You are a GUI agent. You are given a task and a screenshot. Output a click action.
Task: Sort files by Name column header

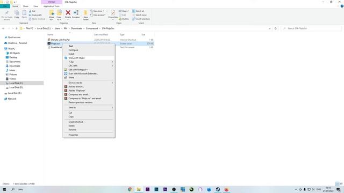click(51, 34)
